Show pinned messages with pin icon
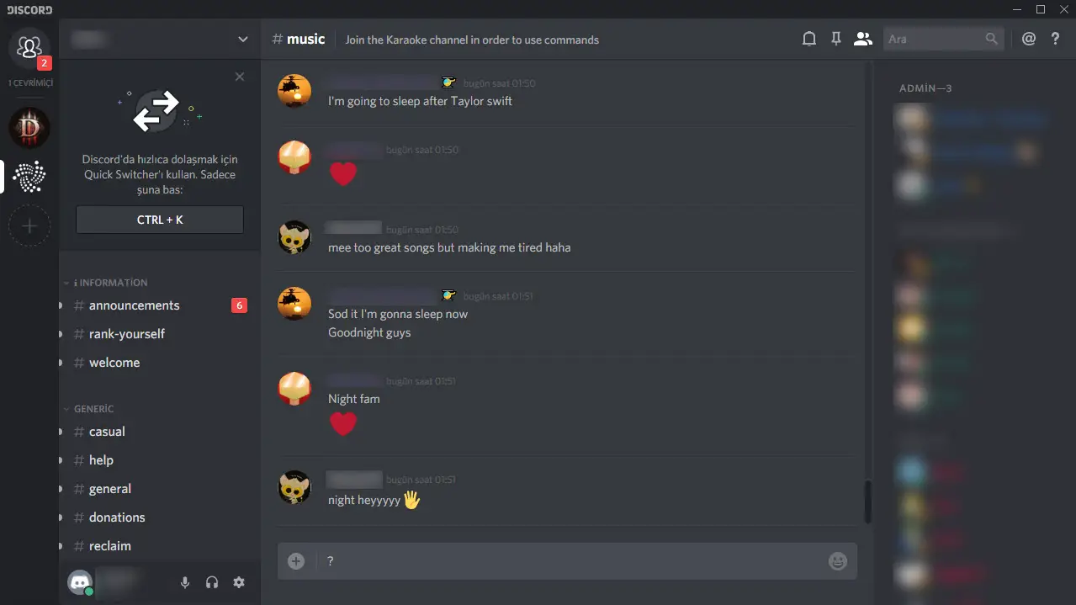 835,39
